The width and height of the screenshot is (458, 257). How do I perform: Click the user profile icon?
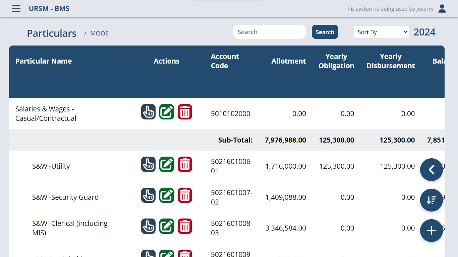[442, 9]
